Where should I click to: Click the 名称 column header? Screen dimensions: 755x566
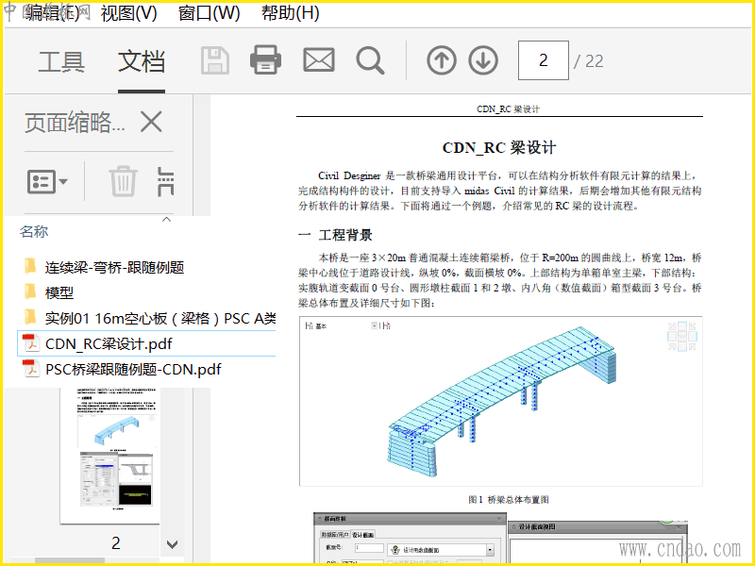34,231
